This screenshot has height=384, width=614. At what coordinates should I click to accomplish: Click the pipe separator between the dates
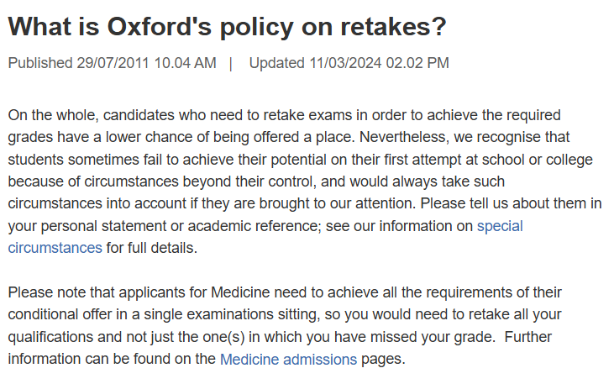(x=231, y=63)
